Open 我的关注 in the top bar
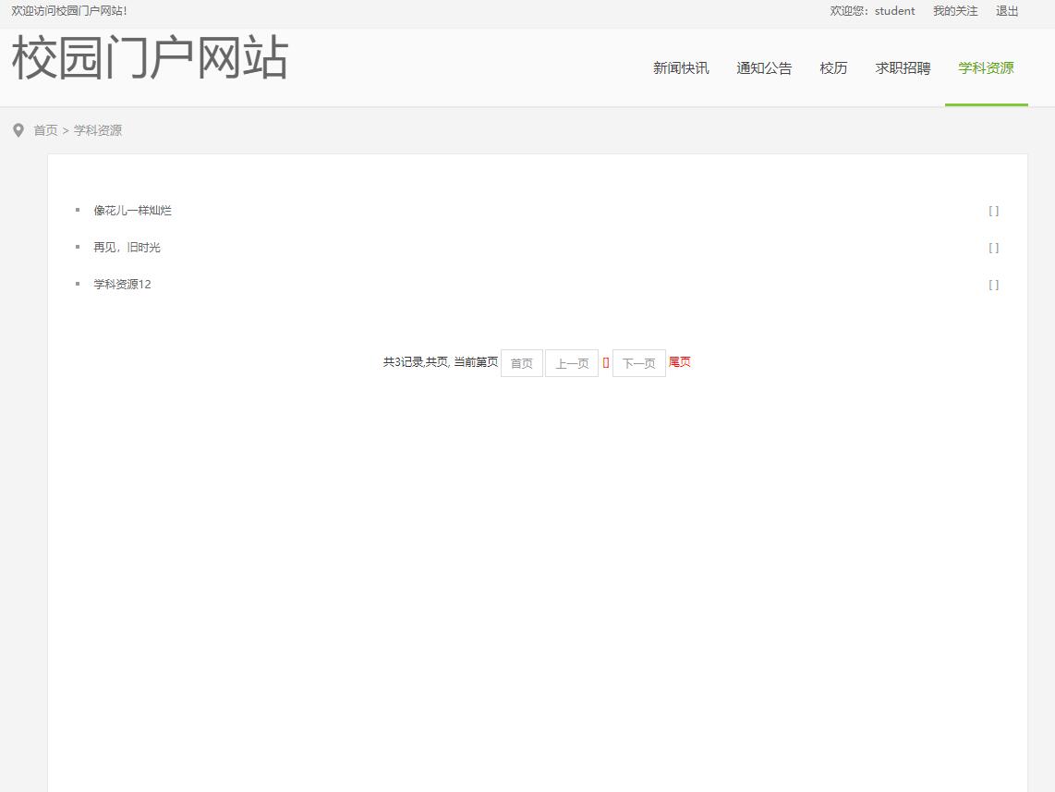Screen dimensions: 1055x792 coord(955,11)
